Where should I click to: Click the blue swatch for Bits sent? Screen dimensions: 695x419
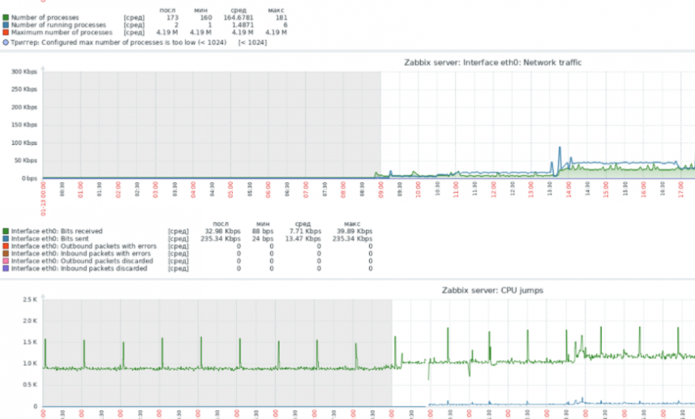(x=6, y=239)
